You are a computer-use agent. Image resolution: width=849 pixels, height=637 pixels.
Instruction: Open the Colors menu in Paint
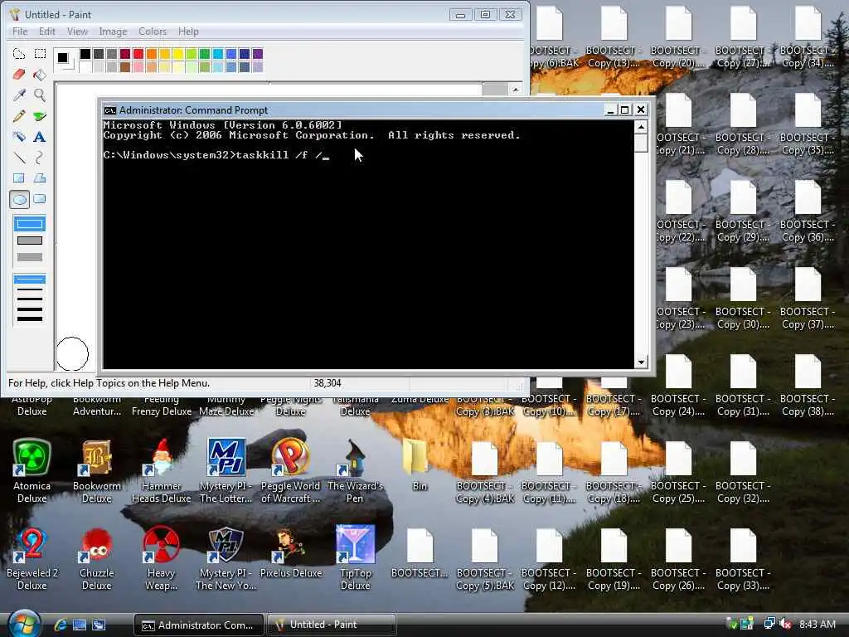point(153,32)
